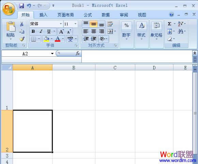Open the round Office button menu

9,9
